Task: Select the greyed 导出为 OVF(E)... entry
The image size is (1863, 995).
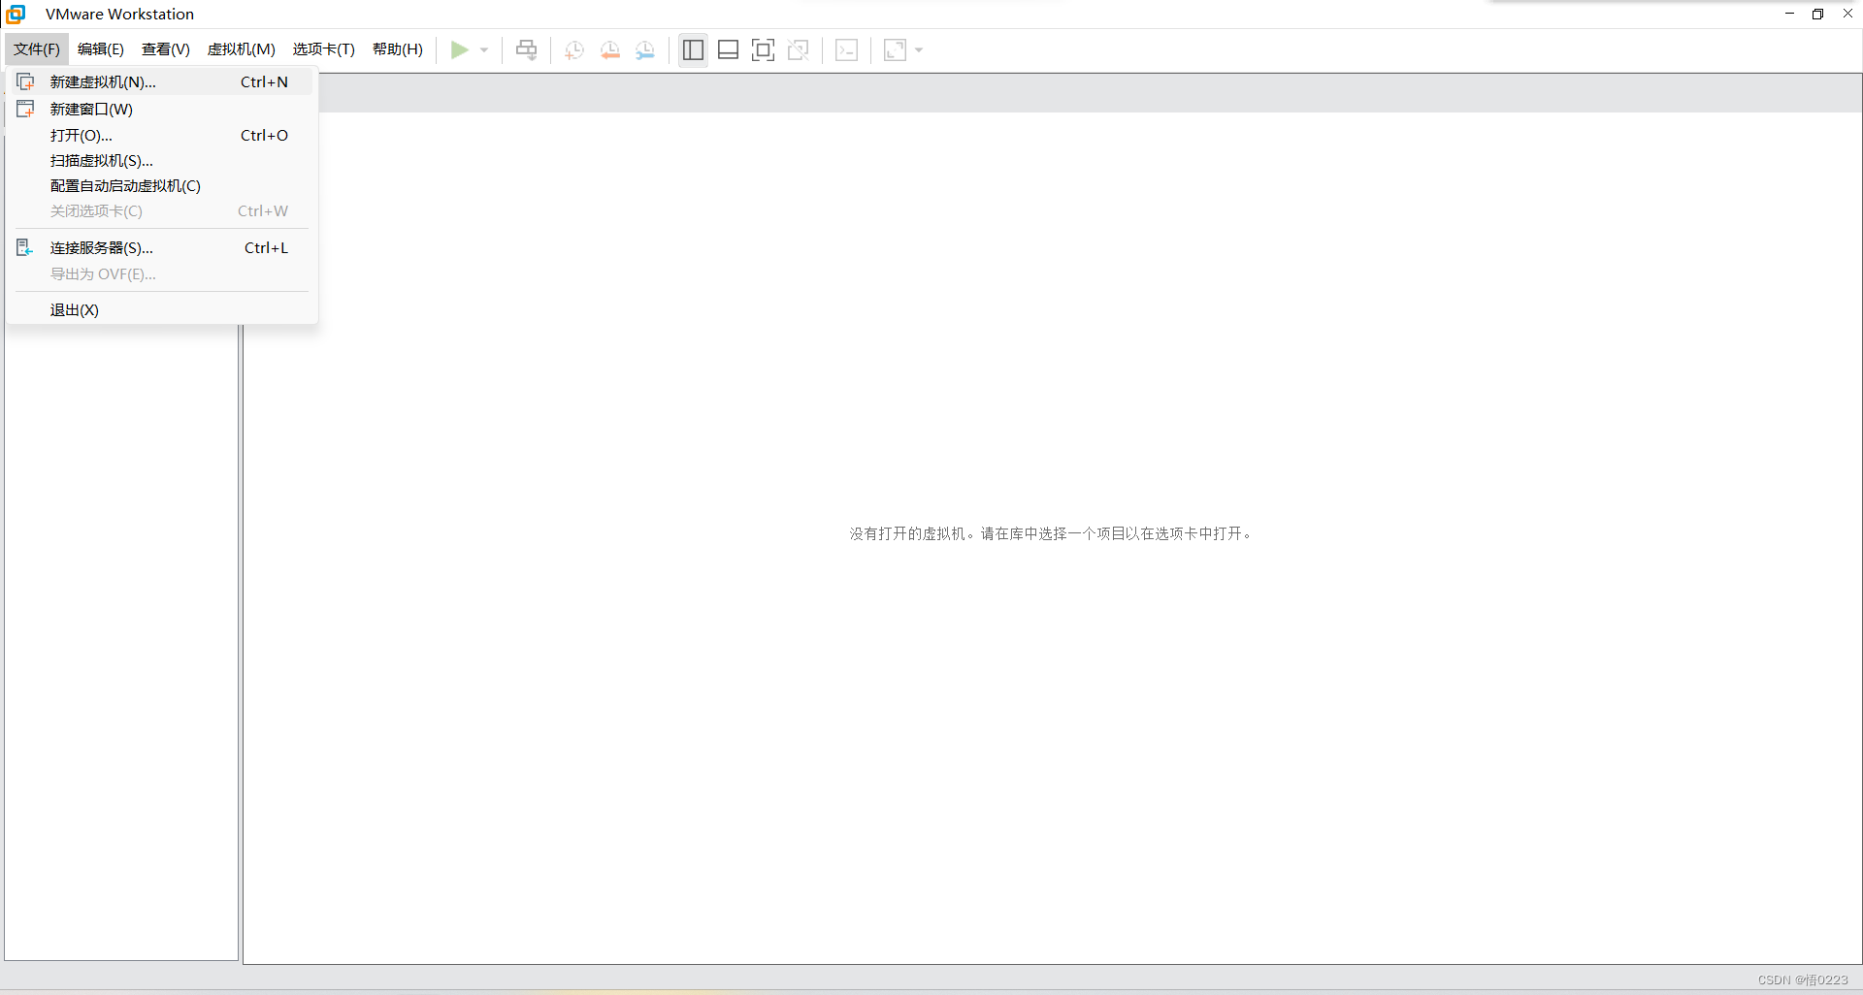Action: 161,273
